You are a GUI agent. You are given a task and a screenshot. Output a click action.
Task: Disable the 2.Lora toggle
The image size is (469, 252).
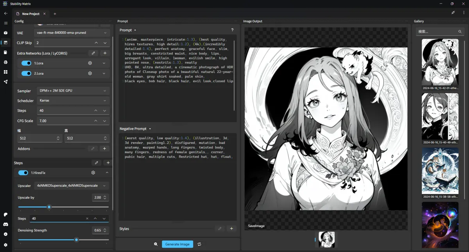[x=26, y=73]
